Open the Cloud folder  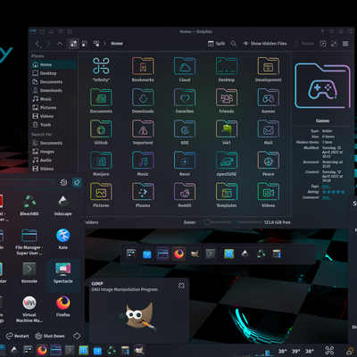coord(185,70)
